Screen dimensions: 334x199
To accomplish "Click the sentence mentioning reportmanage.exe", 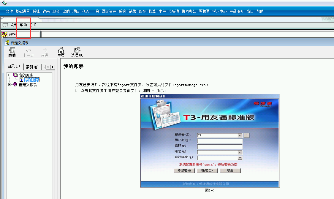I will coord(142,85).
